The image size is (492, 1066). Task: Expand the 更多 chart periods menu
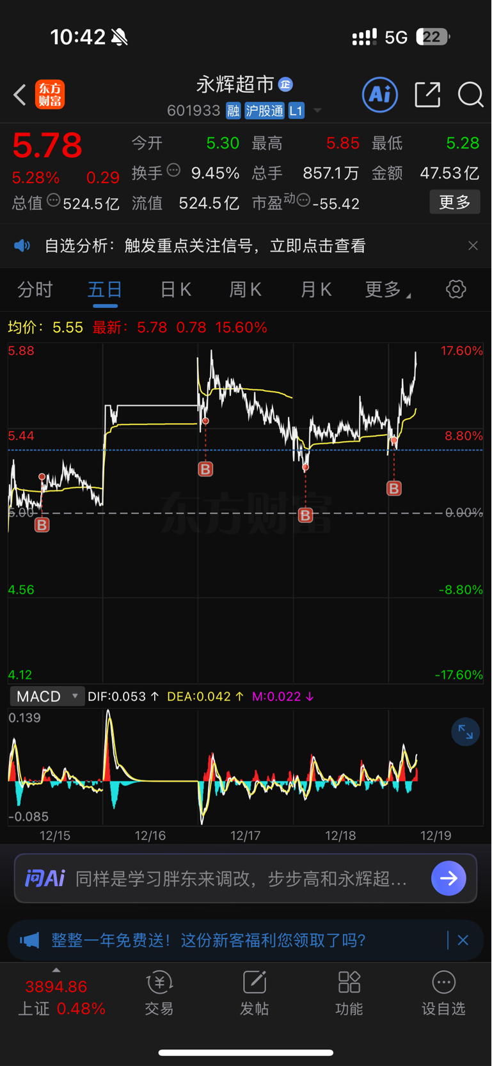point(388,289)
